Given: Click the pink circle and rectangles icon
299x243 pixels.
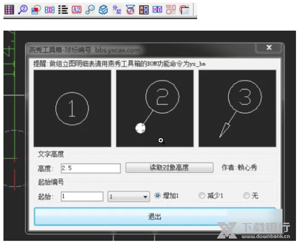Looking at the screenshot, I should pos(170,9).
